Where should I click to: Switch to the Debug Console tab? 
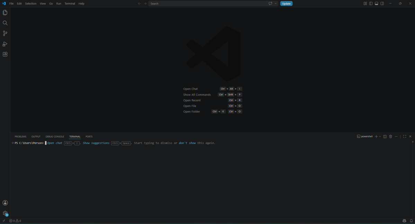point(55,137)
